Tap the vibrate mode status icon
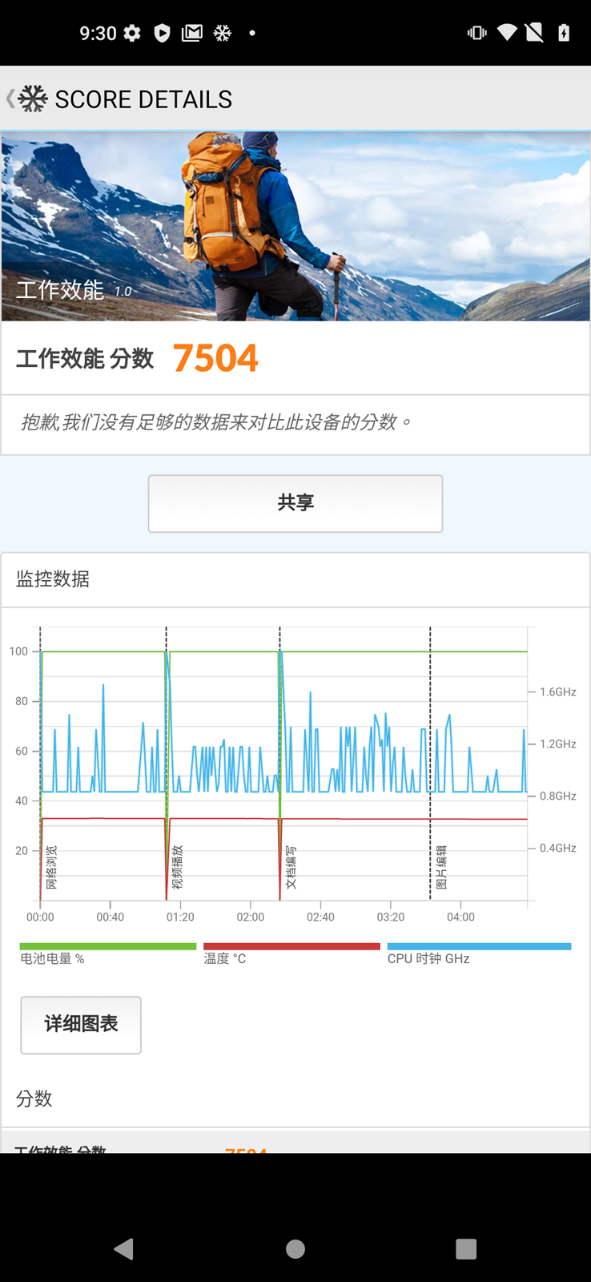 click(x=476, y=33)
